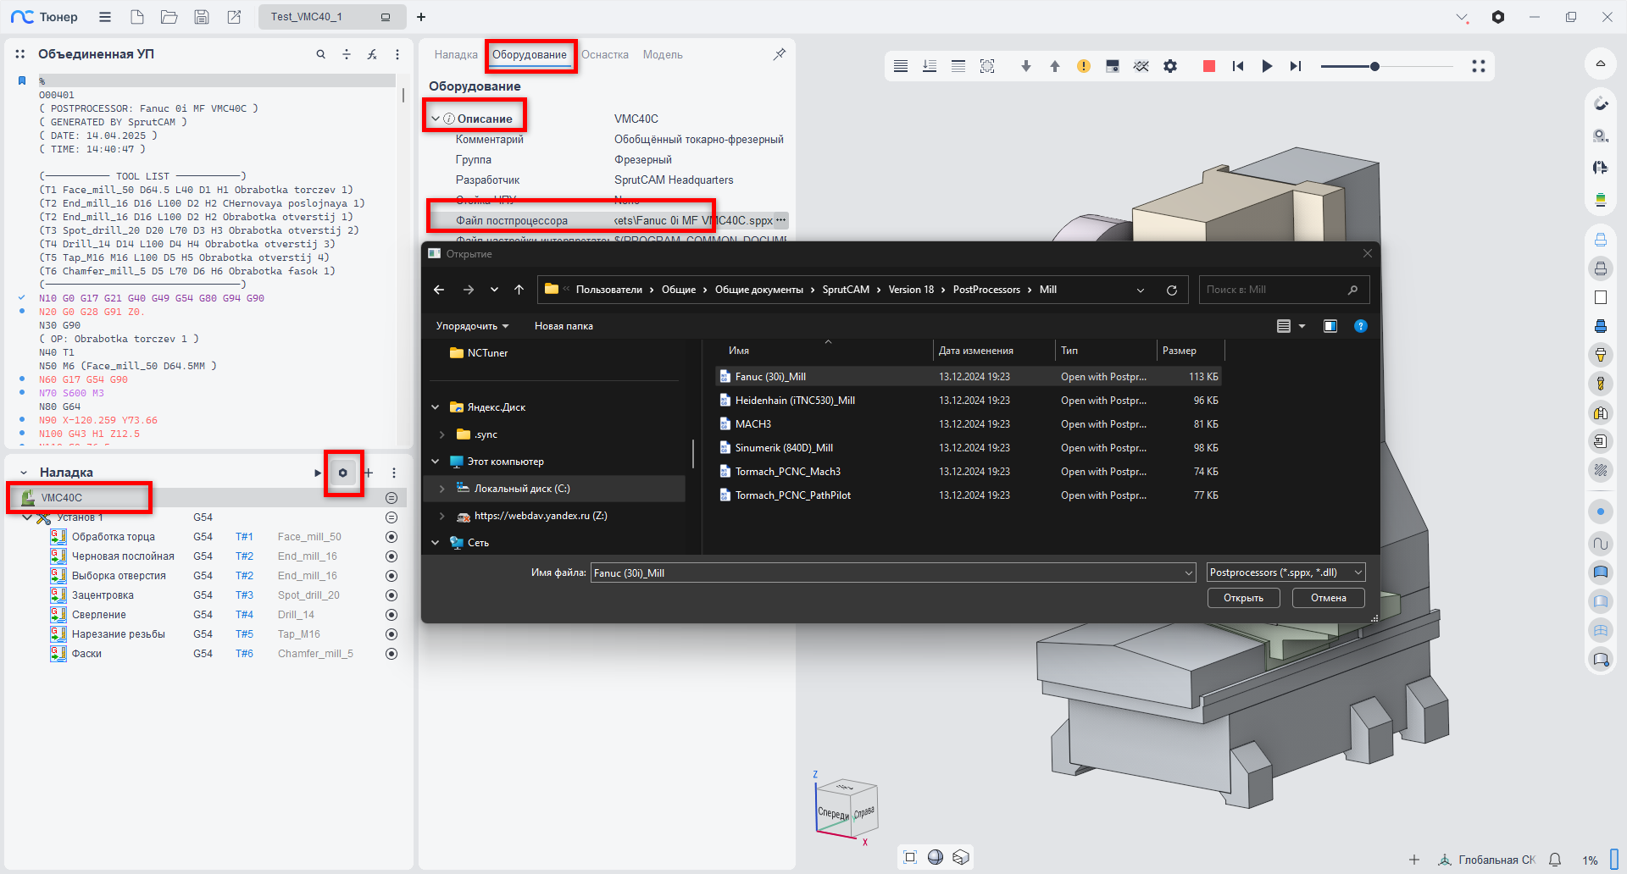1627x874 pixels.
Task: Expand Локальный диск (C:) tree node
Action: (x=441, y=489)
